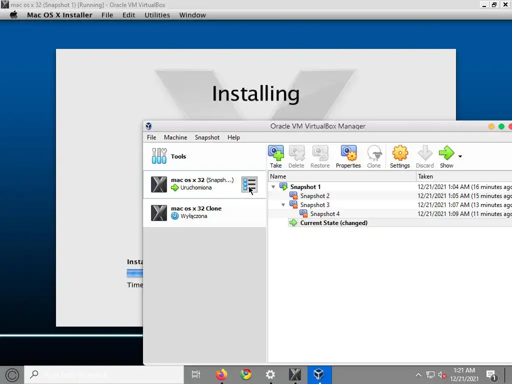The width and height of the screenshot is (512, 384).
Task: Select Snapshot 3 in the tree
Action: point(315,204)
